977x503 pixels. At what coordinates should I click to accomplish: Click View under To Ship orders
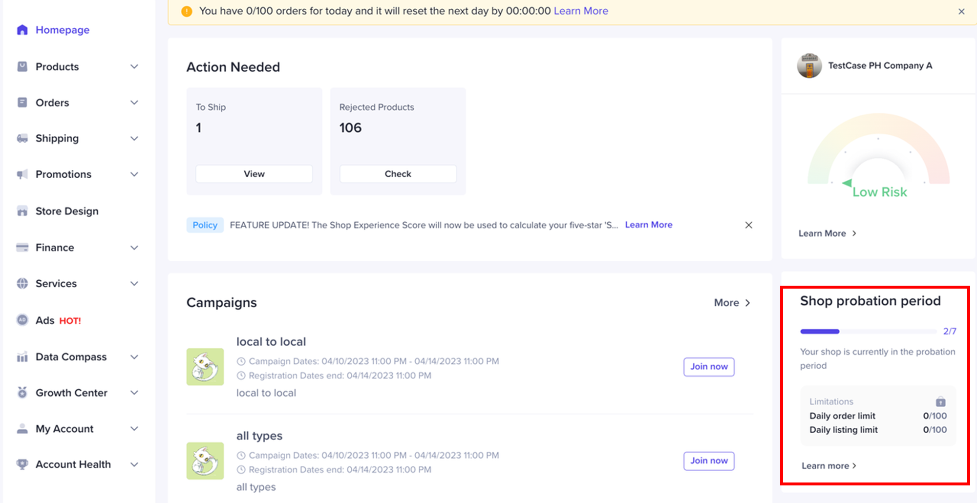(254, 173)
